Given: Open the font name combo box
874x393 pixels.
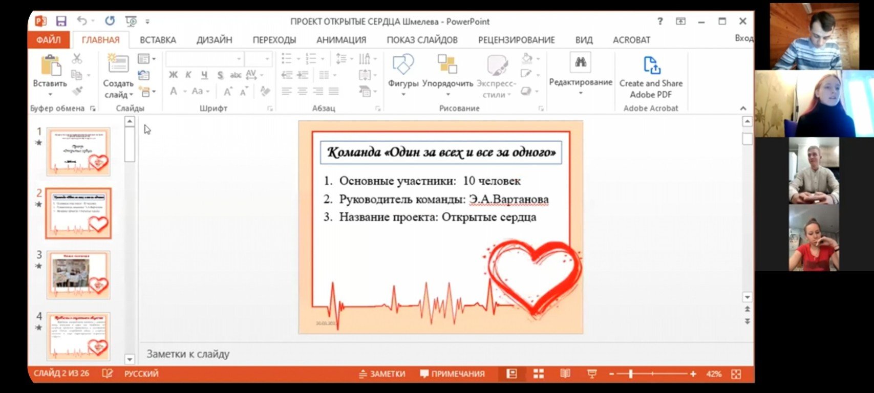Looking at the screenshot, I should click(204, 59).
